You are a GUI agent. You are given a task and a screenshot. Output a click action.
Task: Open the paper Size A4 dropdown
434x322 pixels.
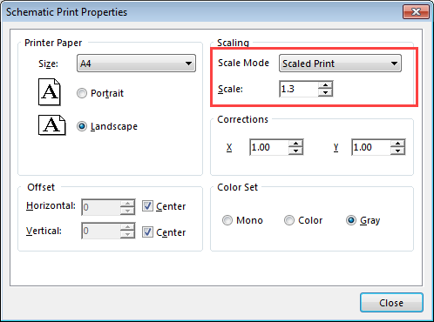(x=136, y=64)
